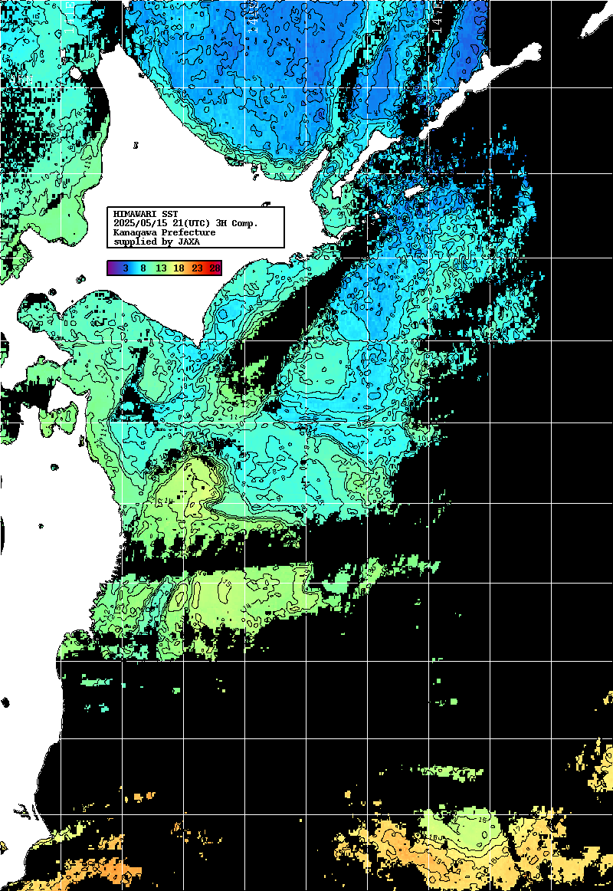Click the "Kanagawa Prefecture" text
The image size is (613, 891).
165,232
